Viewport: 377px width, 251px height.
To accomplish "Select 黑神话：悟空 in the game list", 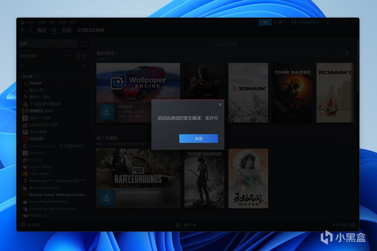I will pyautogui.click(x=39, y=97).
